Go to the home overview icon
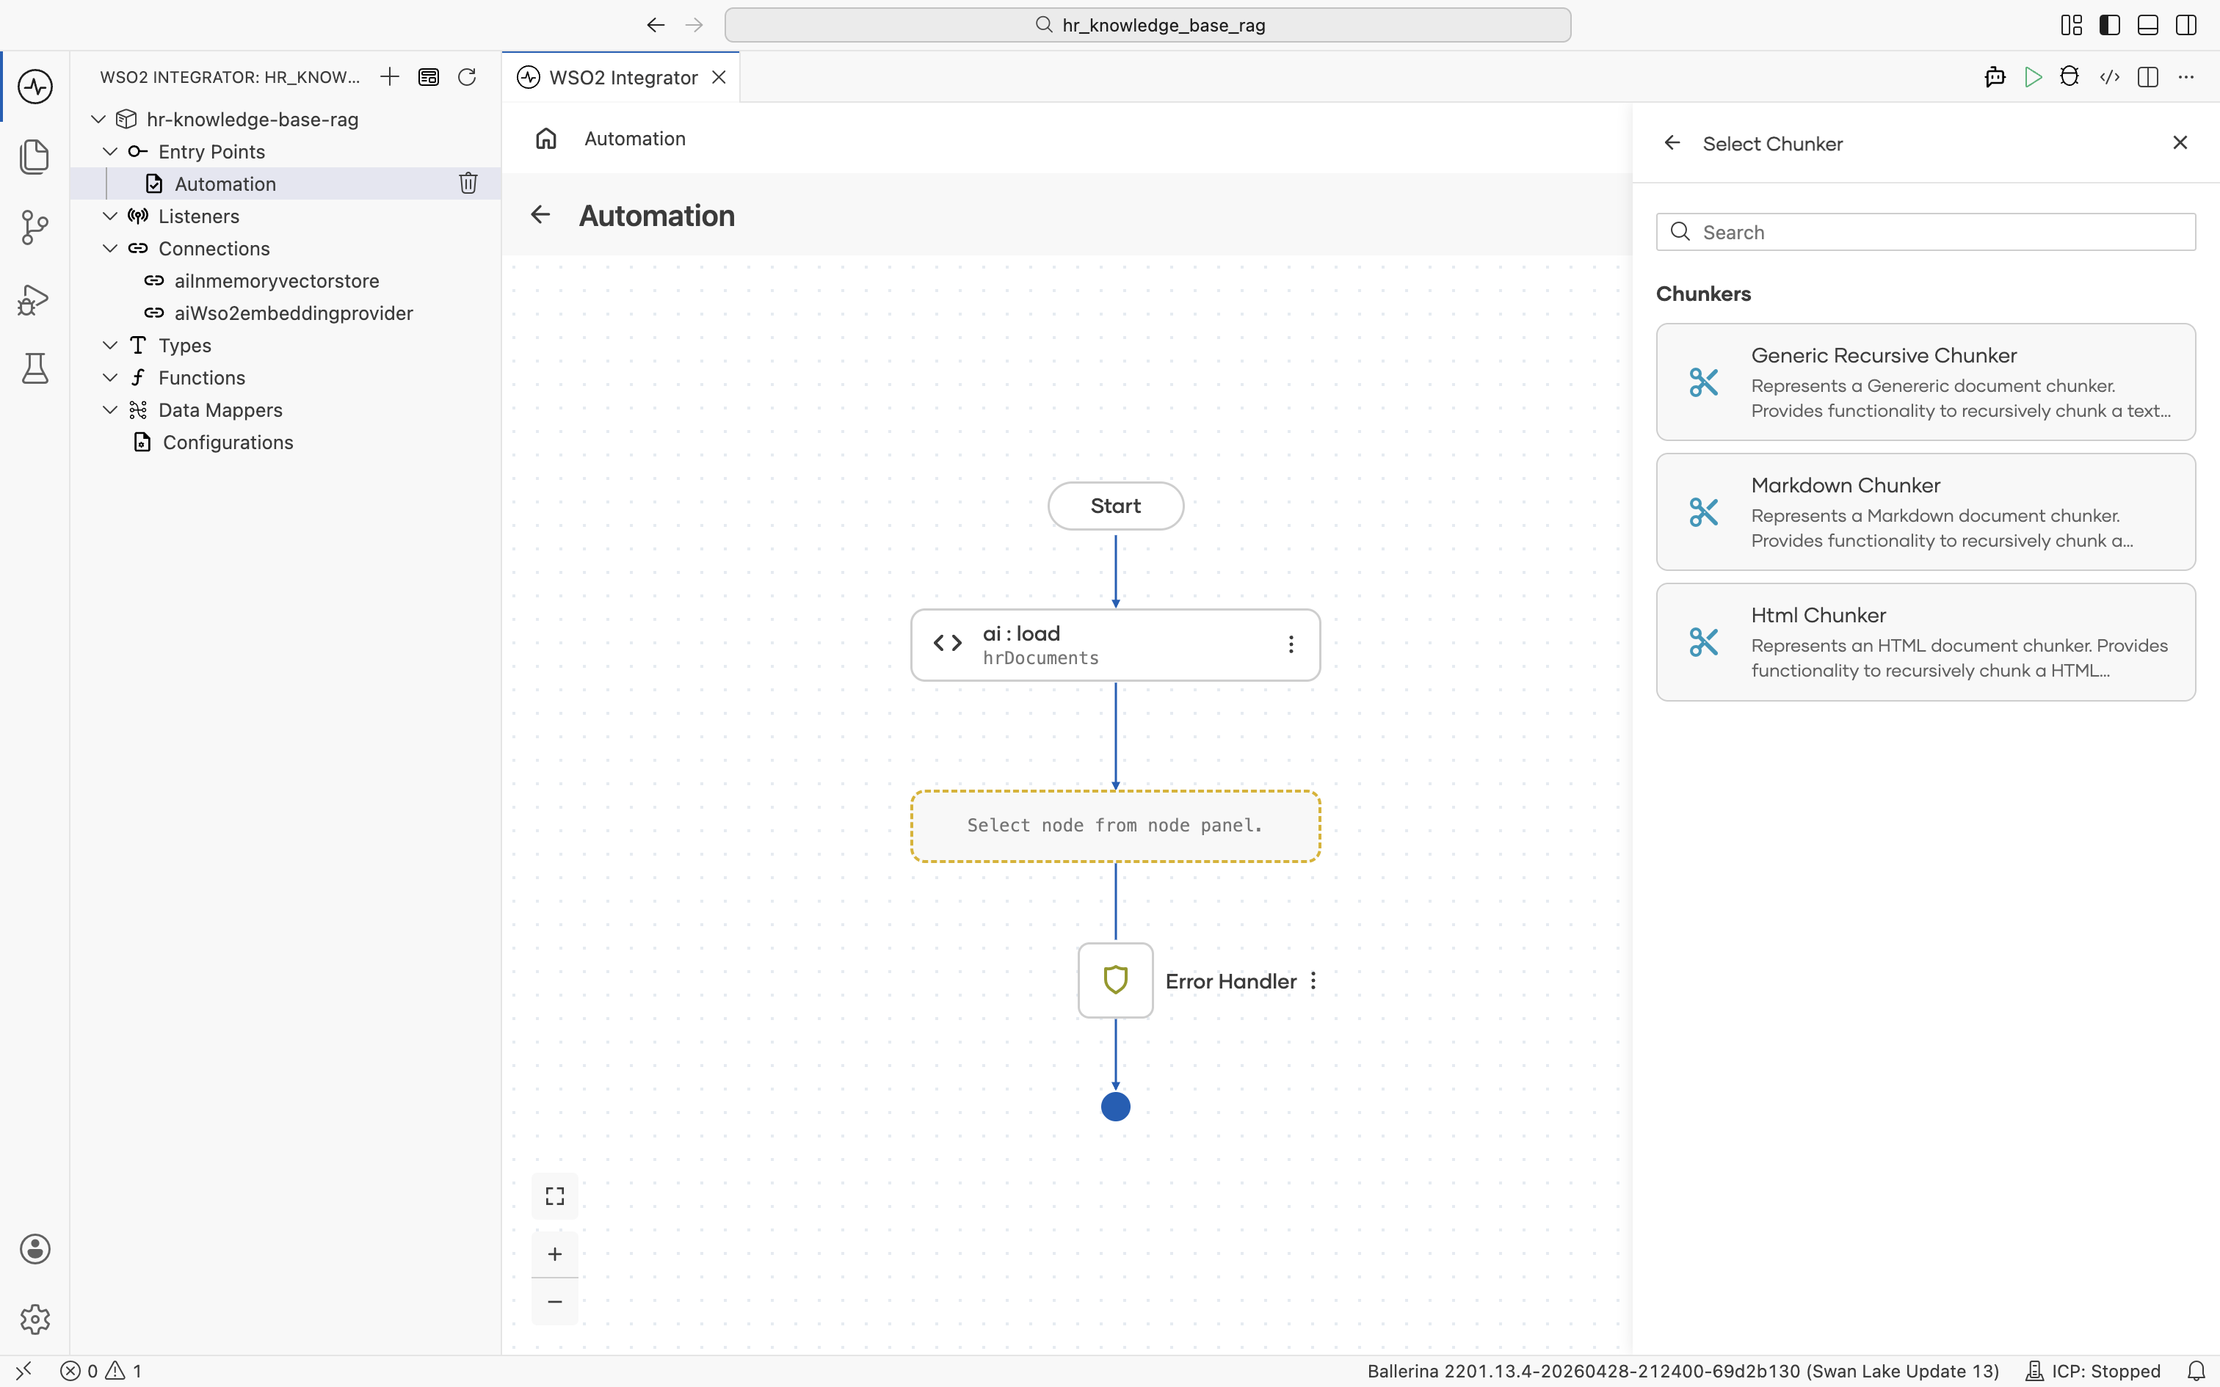Viewport: 2220px width, 1387px height. click(547, 139)
